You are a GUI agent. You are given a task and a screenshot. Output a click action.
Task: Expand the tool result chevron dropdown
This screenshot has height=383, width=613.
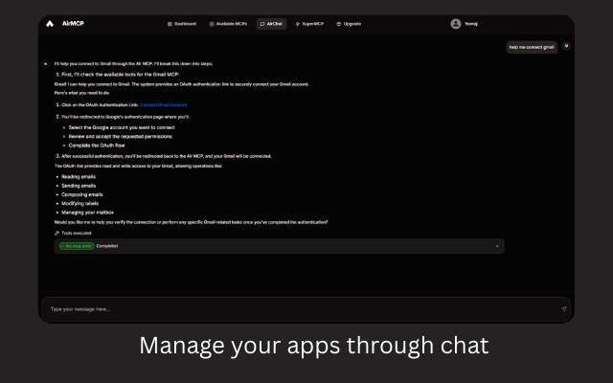(x=496, y=246)
